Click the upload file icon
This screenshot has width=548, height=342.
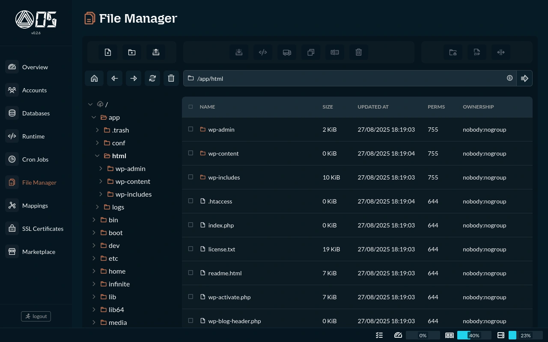click(156, 52)
